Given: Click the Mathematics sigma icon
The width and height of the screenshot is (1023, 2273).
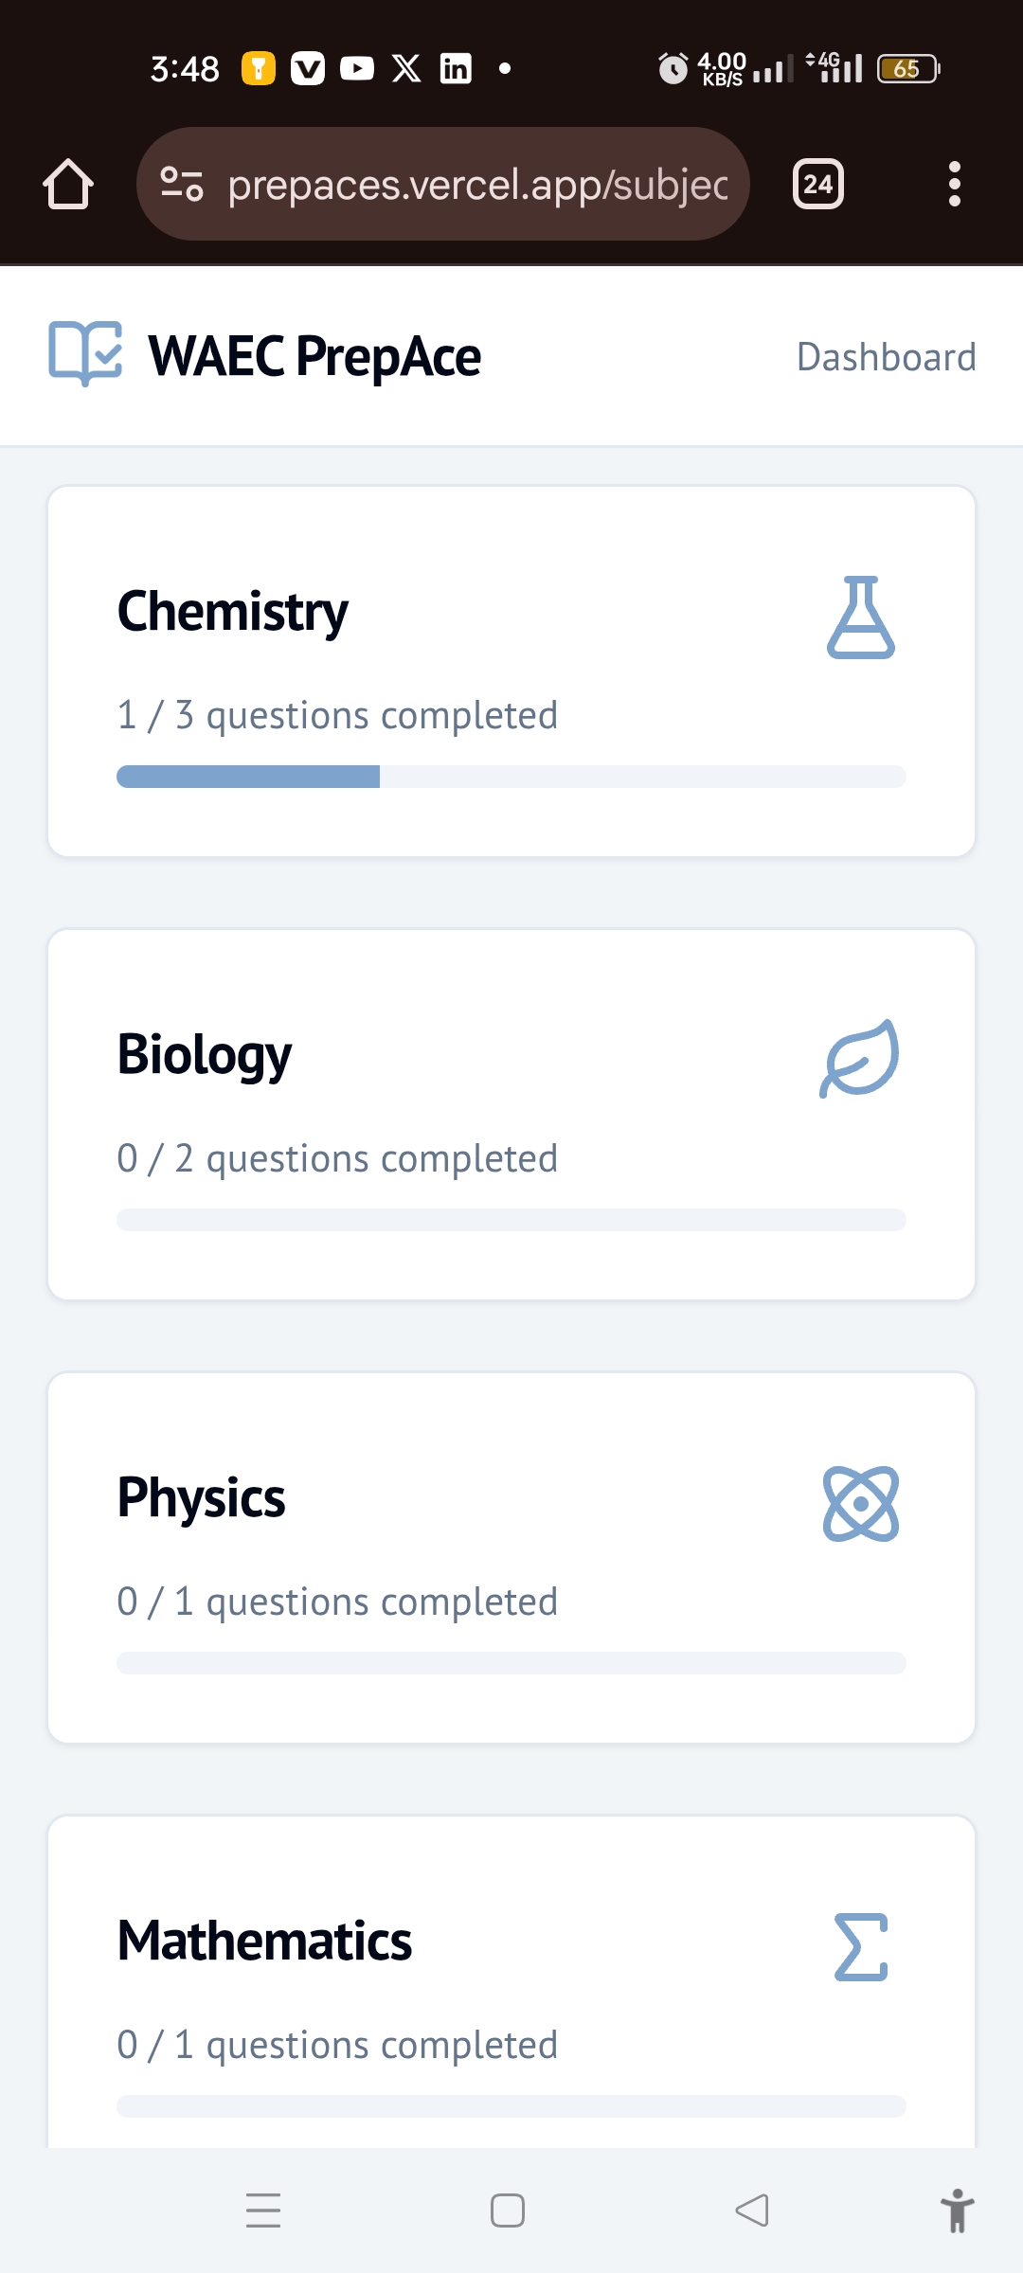Looking at the screenshot, I should click(x=860, y=1947).
